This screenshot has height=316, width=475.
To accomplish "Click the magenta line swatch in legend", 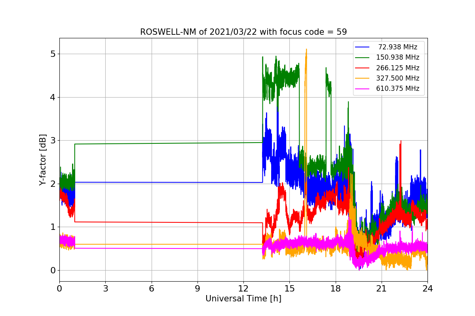I will (363, 89).
